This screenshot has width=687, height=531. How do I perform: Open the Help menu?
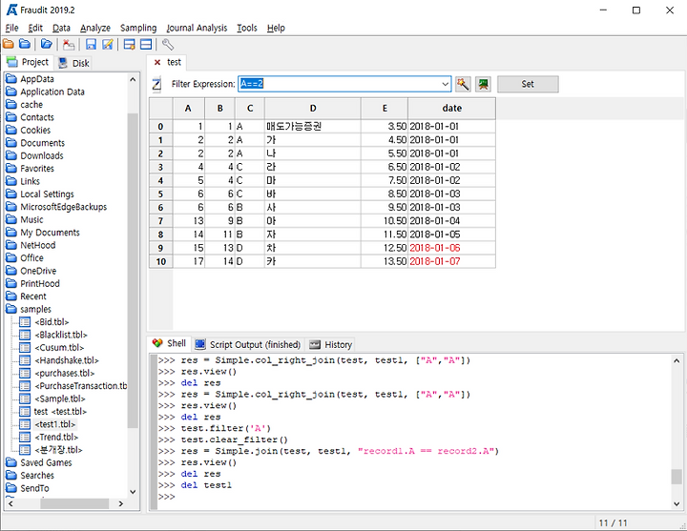[276, 28]
